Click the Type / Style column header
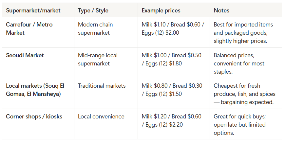The image size is (285, 142). coord(93,10)
